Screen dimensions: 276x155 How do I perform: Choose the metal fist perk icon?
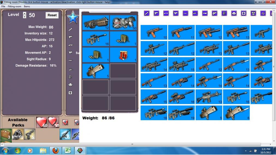(x=17, y=134)
